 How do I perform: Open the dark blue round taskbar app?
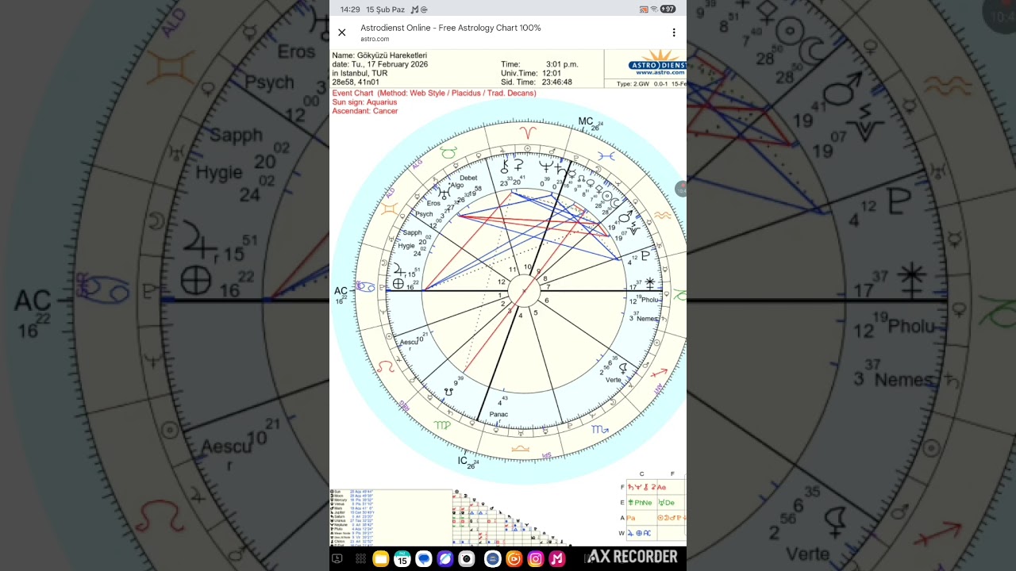(493, 559)
